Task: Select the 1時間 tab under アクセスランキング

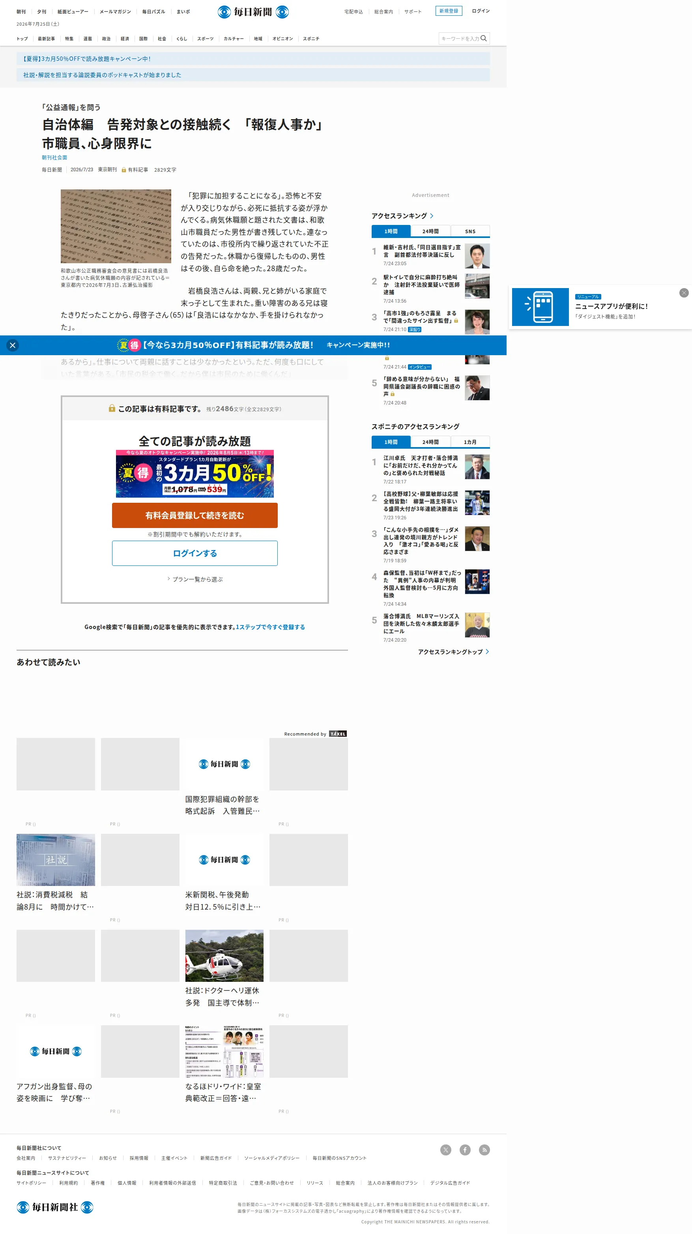Action: (391, 231)
